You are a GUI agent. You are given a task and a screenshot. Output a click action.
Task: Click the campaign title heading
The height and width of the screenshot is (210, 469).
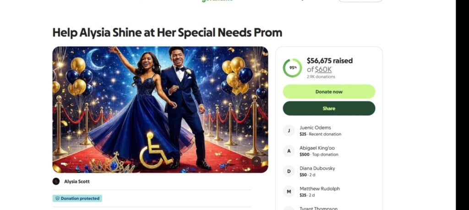(x=167, y=32)
